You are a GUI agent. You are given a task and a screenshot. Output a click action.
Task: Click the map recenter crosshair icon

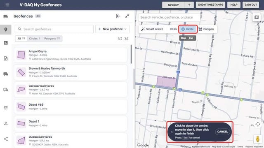coord(258,124)
